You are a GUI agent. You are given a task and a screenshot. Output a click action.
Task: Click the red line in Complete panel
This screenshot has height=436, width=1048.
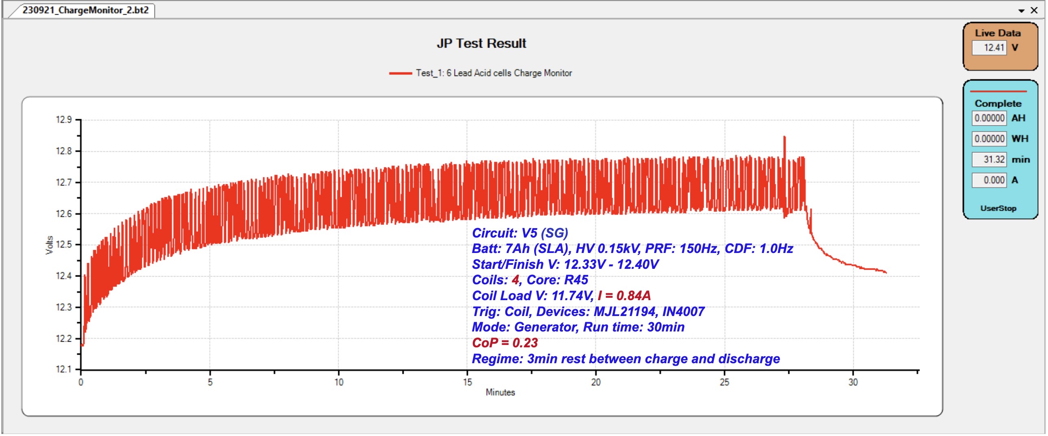pos(998,91)
